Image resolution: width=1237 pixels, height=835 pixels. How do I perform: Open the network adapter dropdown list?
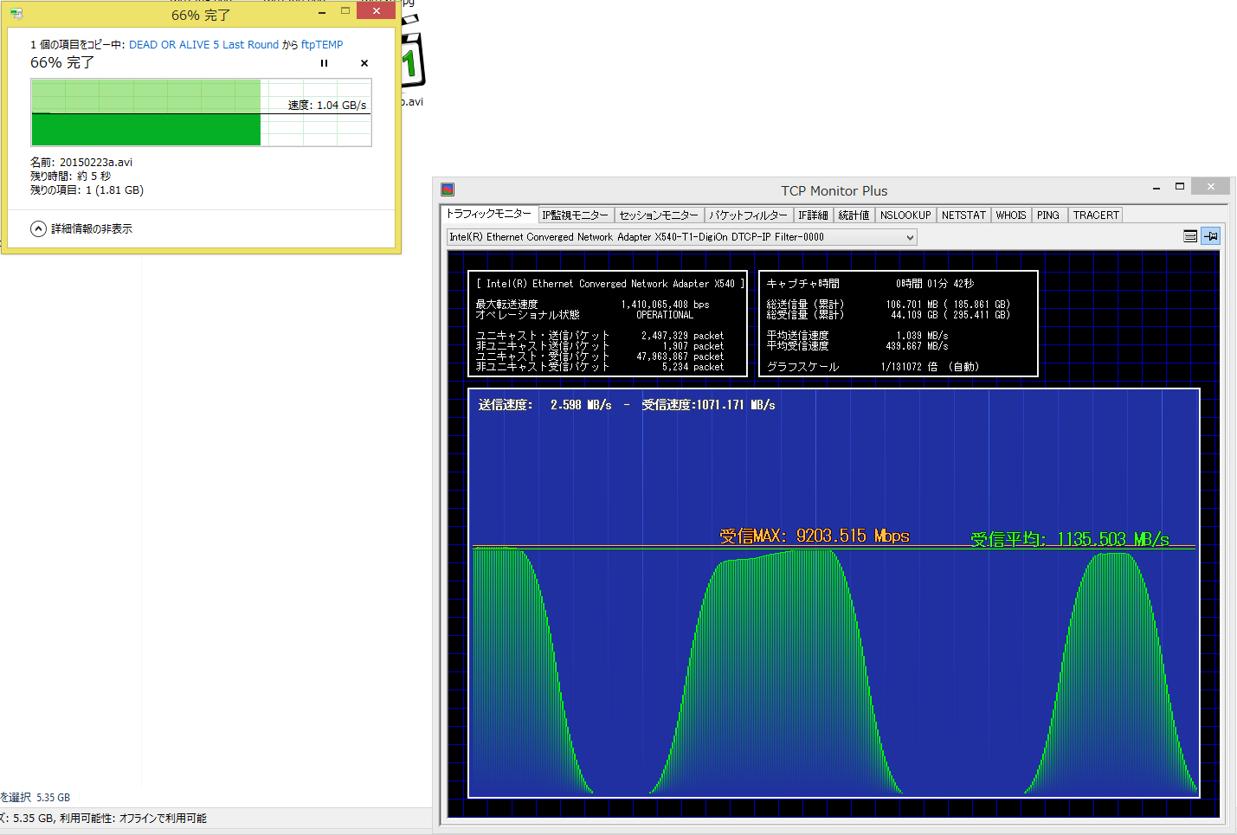click(909, 237)
